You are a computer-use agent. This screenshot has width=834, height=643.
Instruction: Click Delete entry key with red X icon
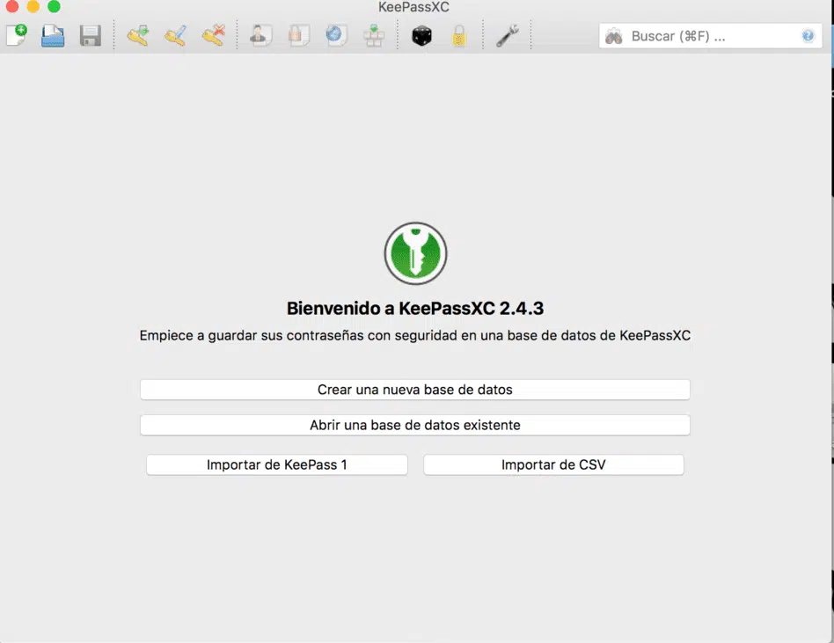[213, 36]
